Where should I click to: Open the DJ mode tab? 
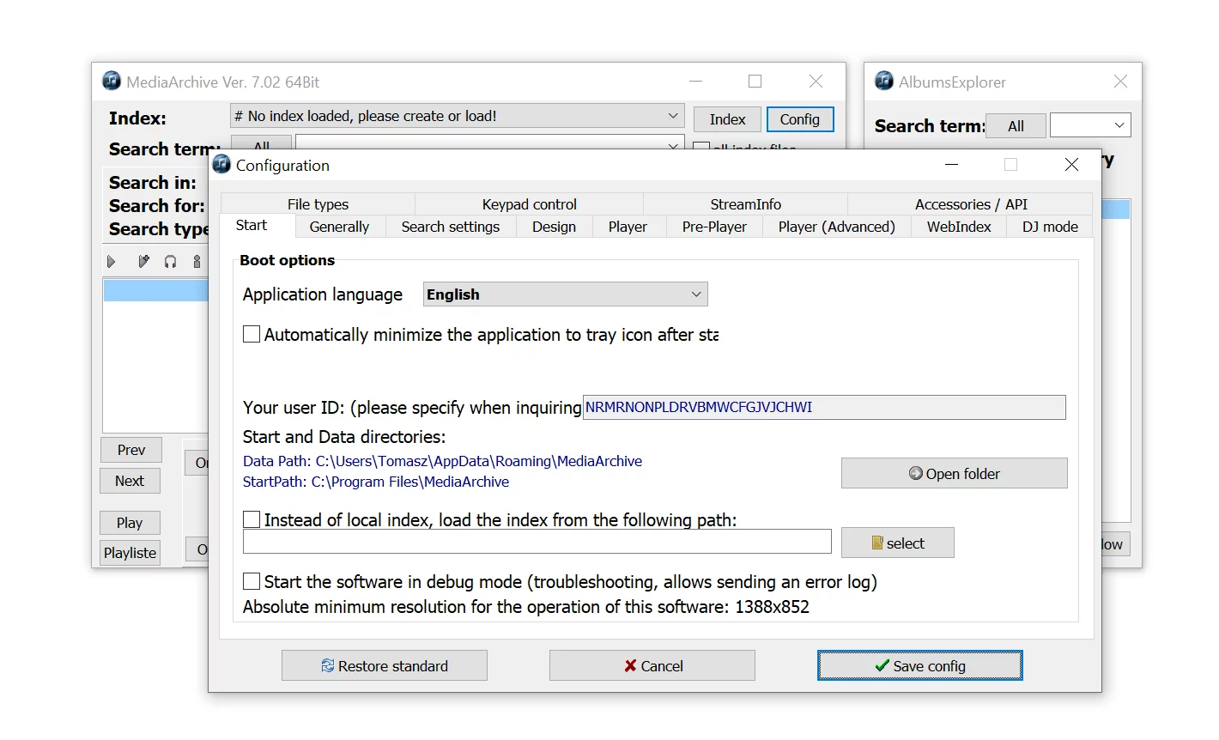[x=1050, y=227]
